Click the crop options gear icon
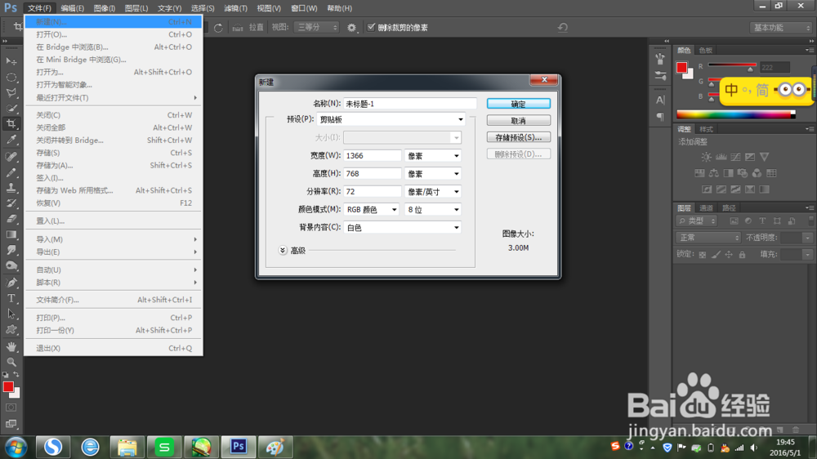 [x=351, y=28]
